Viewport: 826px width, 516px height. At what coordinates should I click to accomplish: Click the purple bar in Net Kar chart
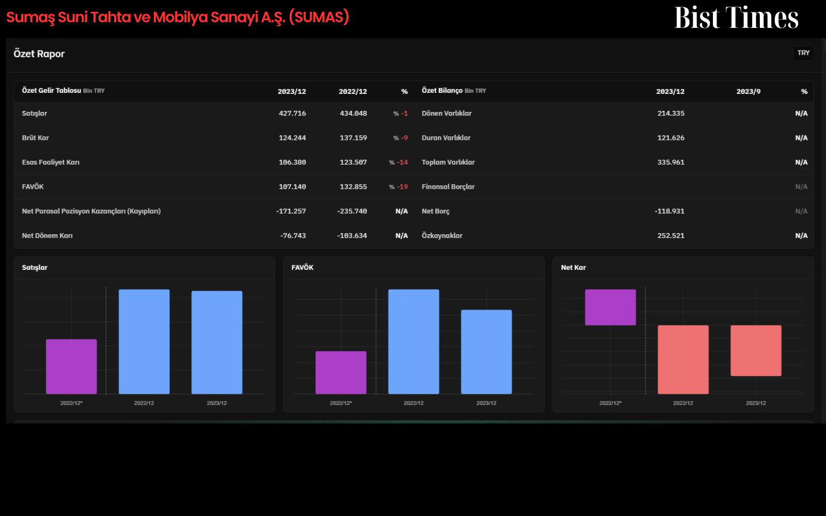tap(610, 307)
